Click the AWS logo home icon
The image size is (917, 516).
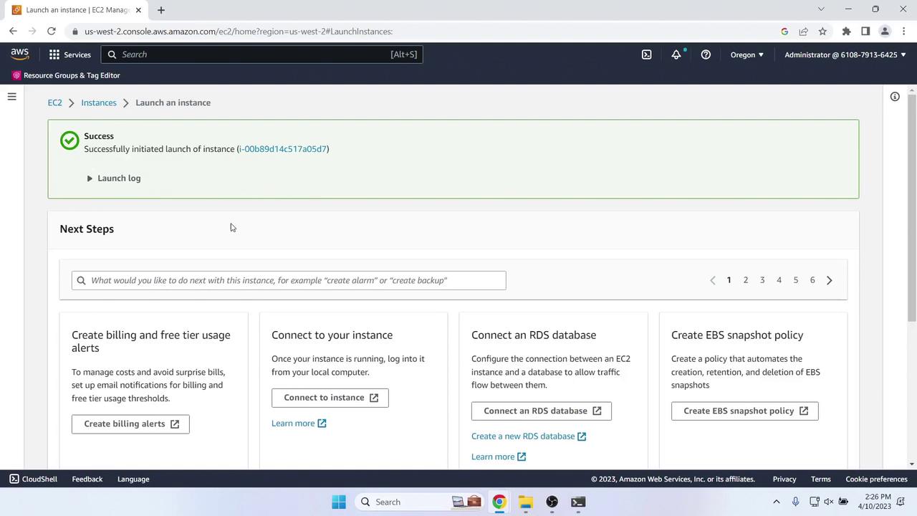tap(20, 54)
